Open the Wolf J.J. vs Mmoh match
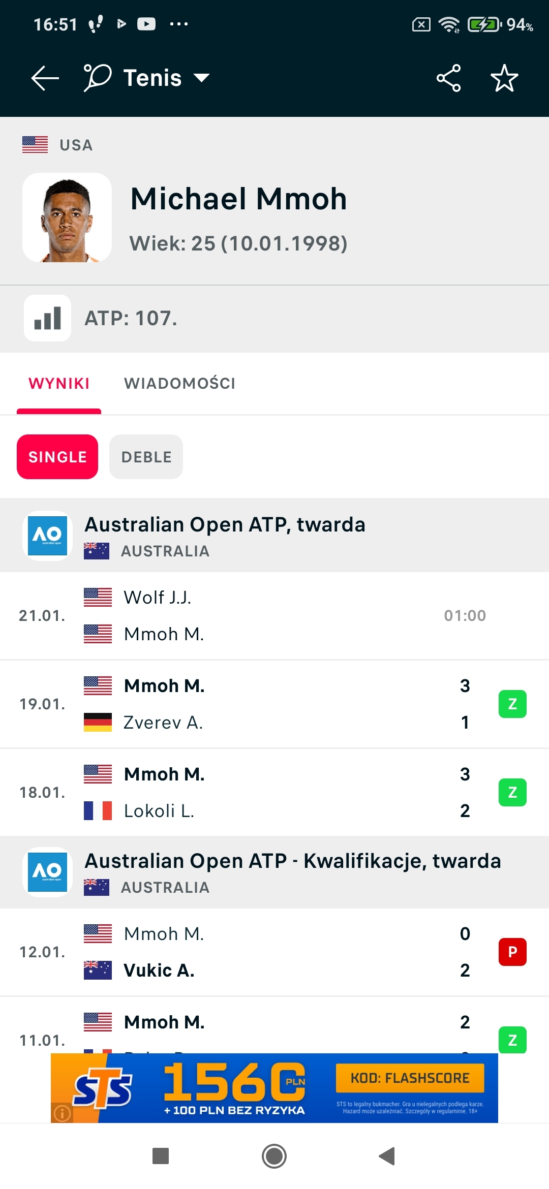Image resolution: width=549 pixels, height=1189 pixels. coord(274,616)
